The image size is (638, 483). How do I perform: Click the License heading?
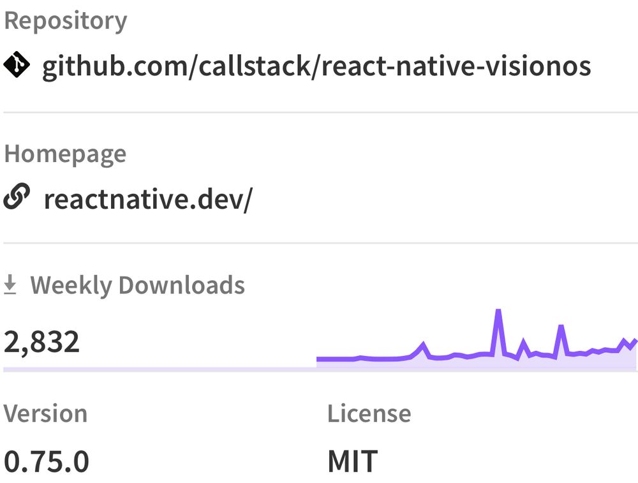[x=369, y=413]
